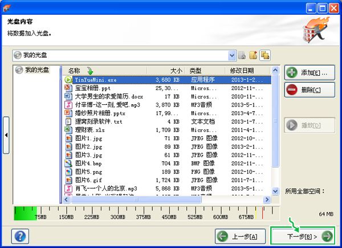Click the image icon of 图片3.jpg
342x248 pixels.
(x=68, y=155)
